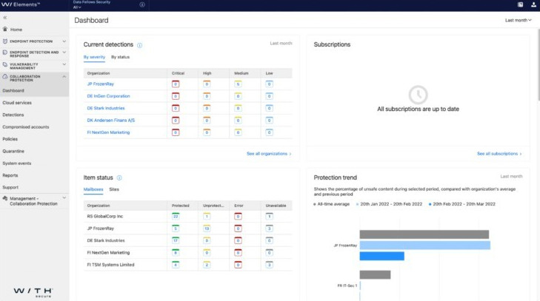Click the Endpoint Detection and Response icon
Screen dimensions: 540x301
5,53
